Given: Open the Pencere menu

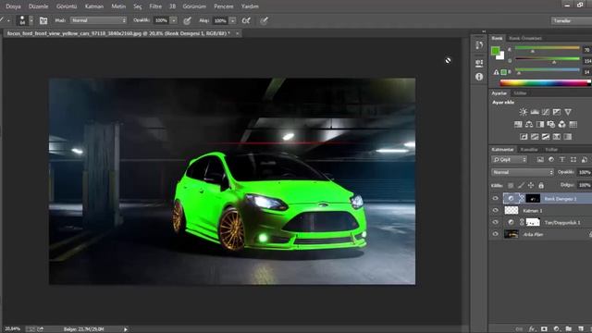Looking at the screenshot, I should tap(224, 6).
